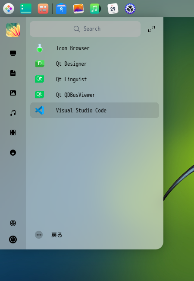Screen dimensions: 194x281
Task: Launch the music player dock icon
Action: pos(95,9)
